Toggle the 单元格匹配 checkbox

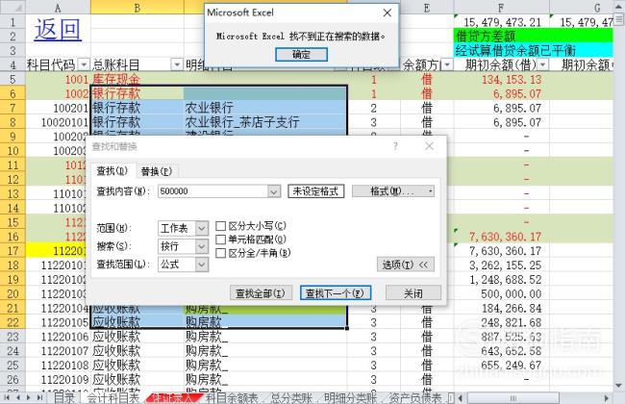tap(220, 240)
